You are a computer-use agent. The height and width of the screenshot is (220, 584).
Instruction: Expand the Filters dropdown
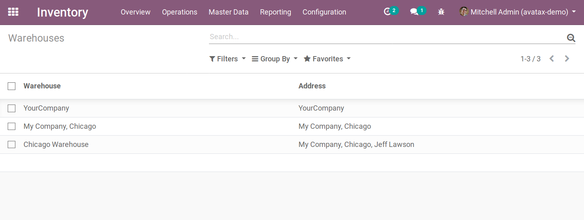click(227, 59)
